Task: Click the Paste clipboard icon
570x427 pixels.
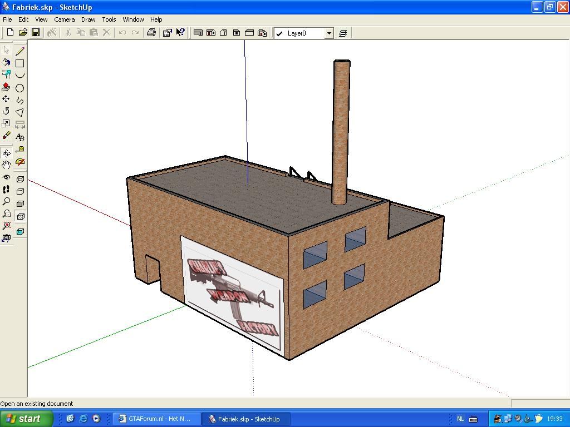Action: click(94, 33)
